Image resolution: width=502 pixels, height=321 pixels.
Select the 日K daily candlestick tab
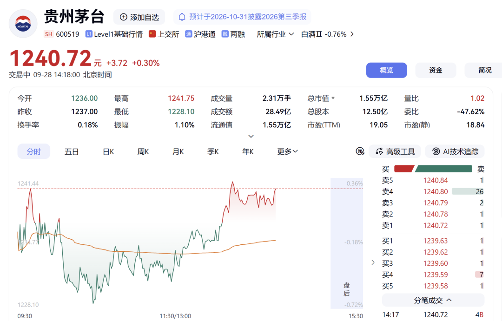(108, 151)
